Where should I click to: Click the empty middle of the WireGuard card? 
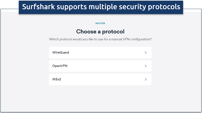[105, 53]
